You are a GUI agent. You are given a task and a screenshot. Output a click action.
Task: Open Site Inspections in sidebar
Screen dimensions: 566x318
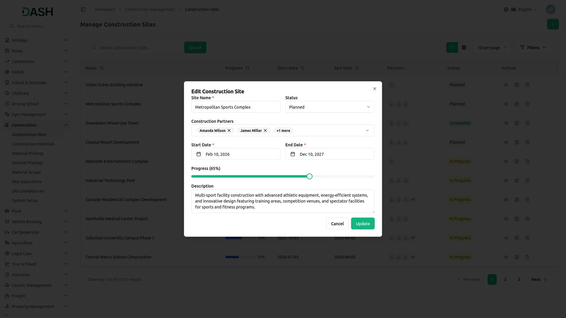point(27,182)
